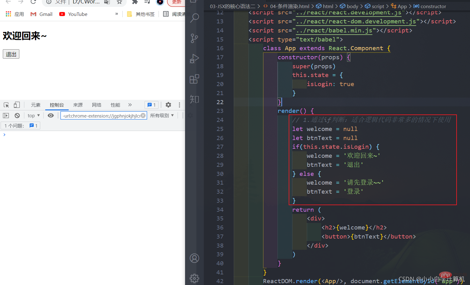Image resolution: width=470 pixels, height=285 pixels.
Task: Click line number 34 in the gutter
Action: 220,210
